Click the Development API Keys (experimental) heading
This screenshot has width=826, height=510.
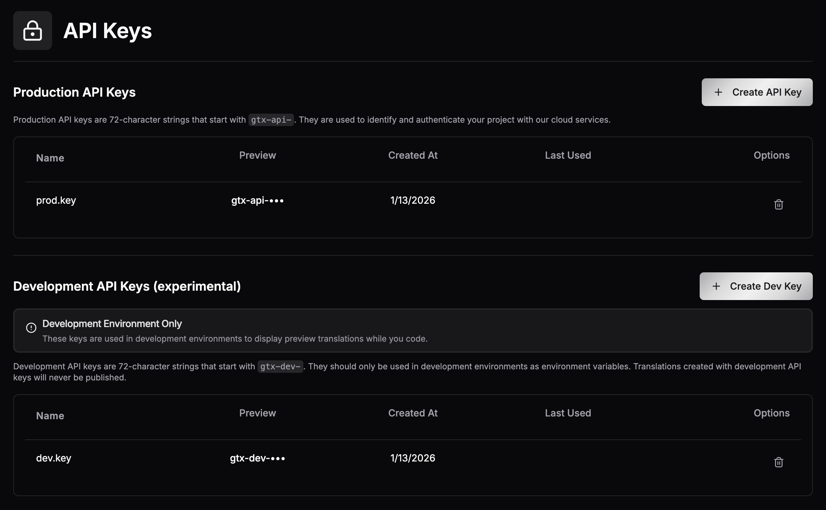[x=127, y=286]
